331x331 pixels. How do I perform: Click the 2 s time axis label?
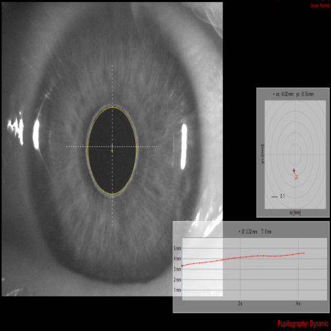coord(240,303)
